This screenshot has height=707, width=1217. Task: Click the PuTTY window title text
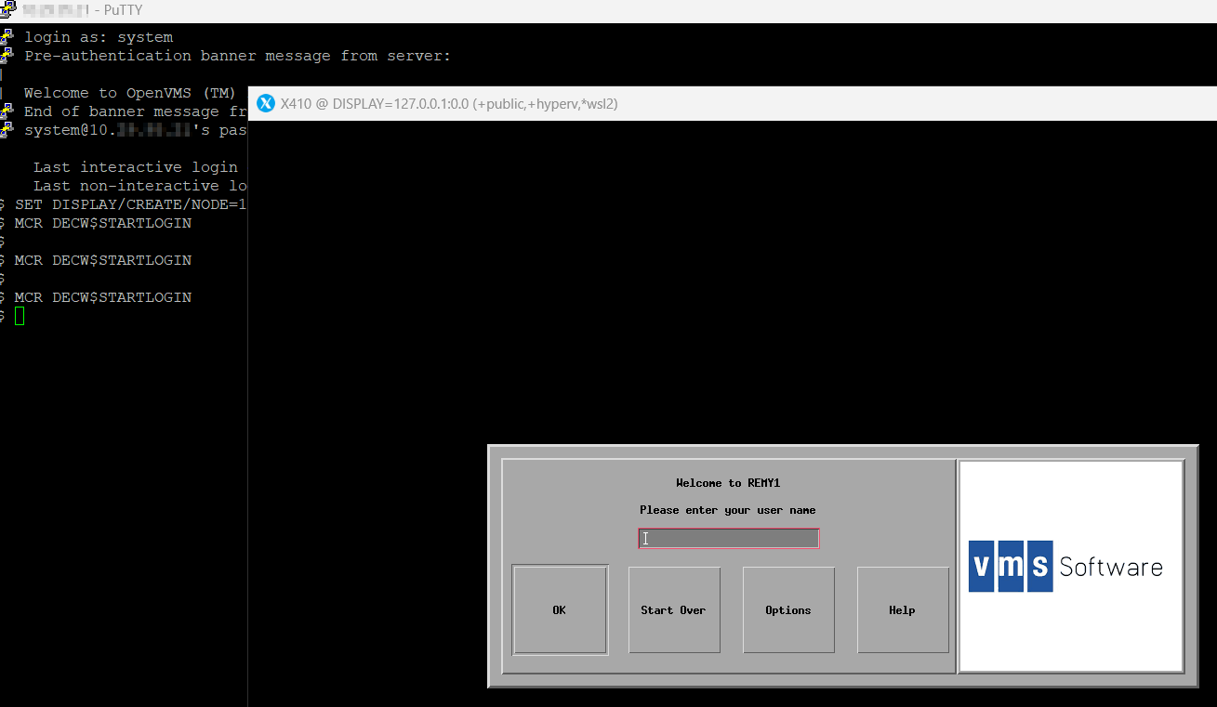point(84,11)
